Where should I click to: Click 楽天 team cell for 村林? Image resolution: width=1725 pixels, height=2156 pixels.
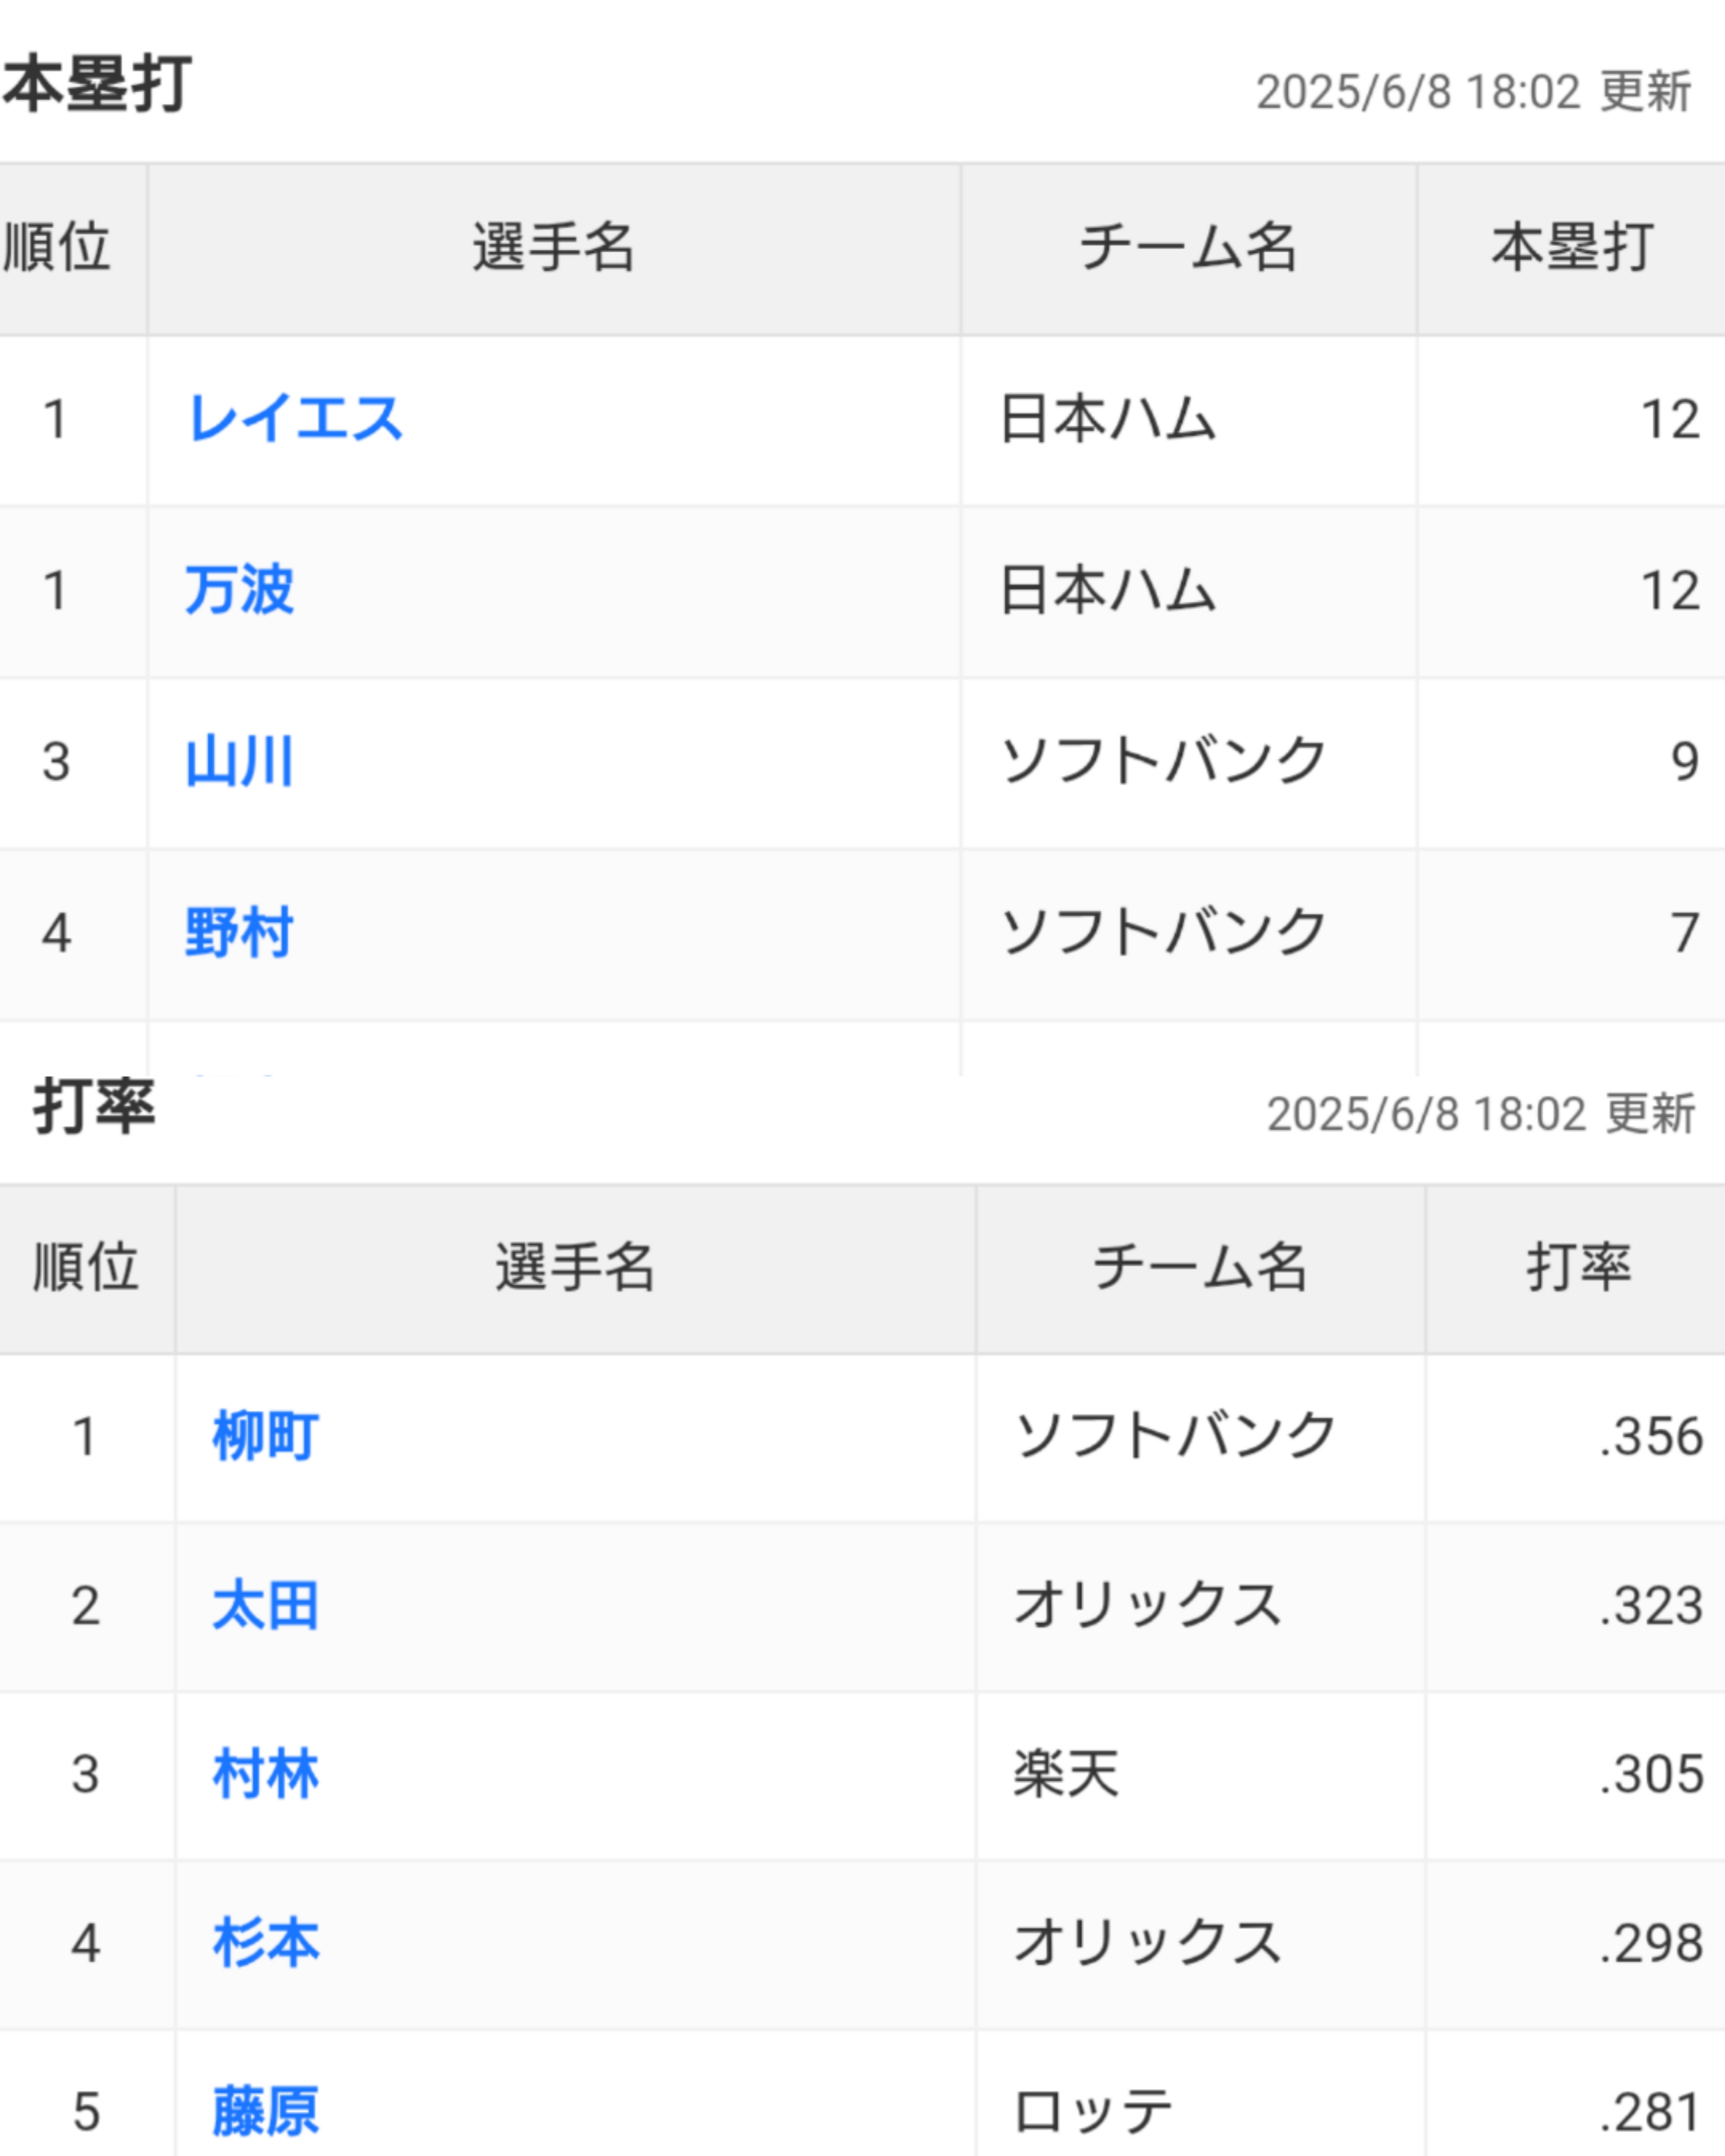click(1200, 1775)
